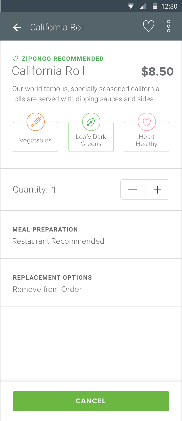Tap the small Zipongo Recommended heart icon

point(15,59)
